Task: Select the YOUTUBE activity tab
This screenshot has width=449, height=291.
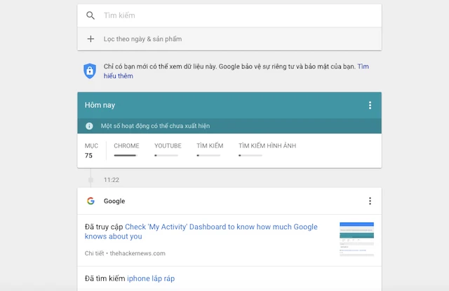Action: coord(168,145)
